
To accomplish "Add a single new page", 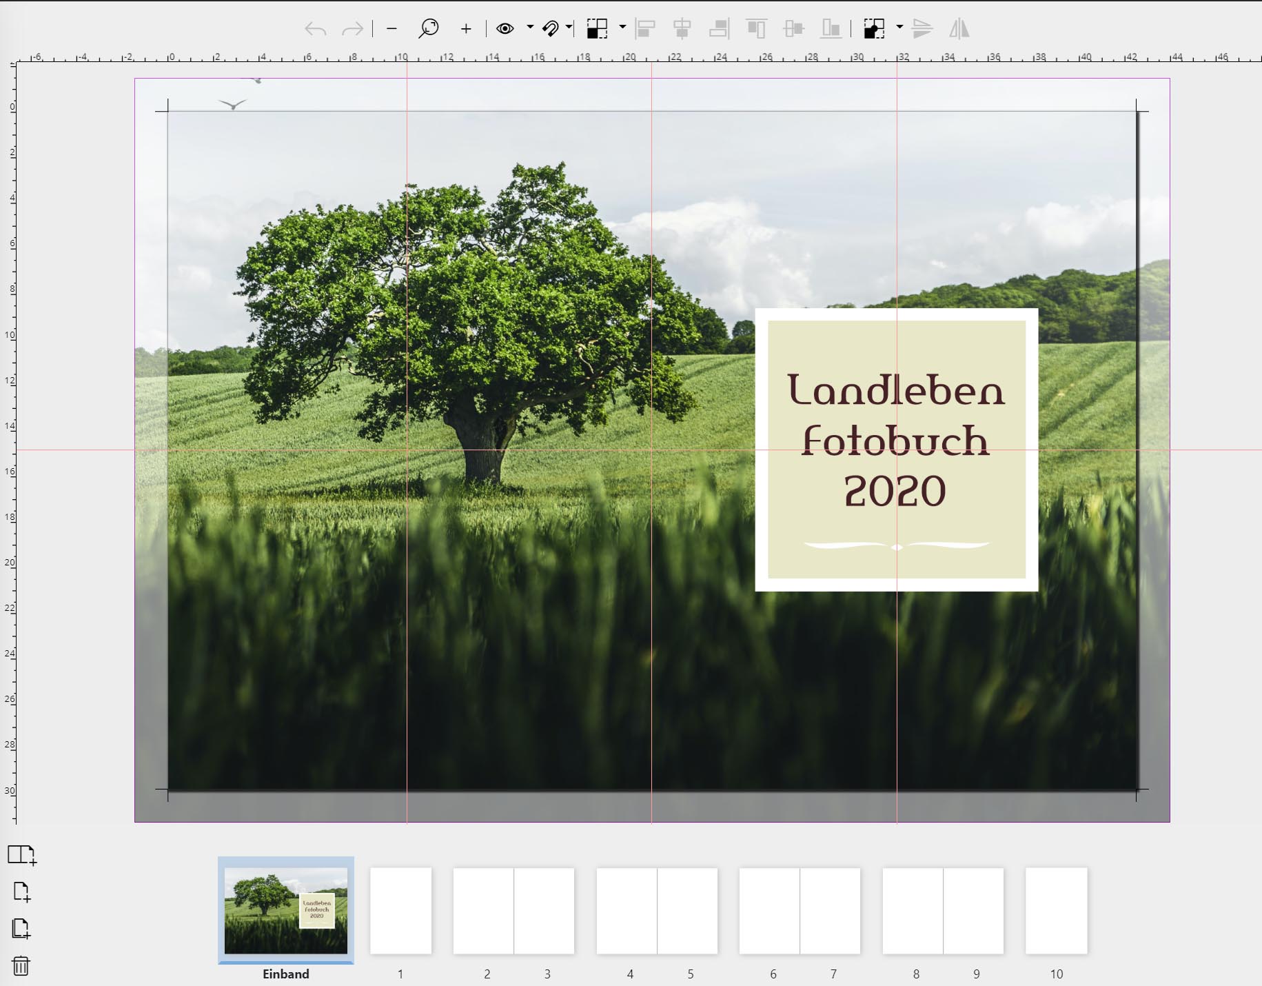I will (21, 892).
